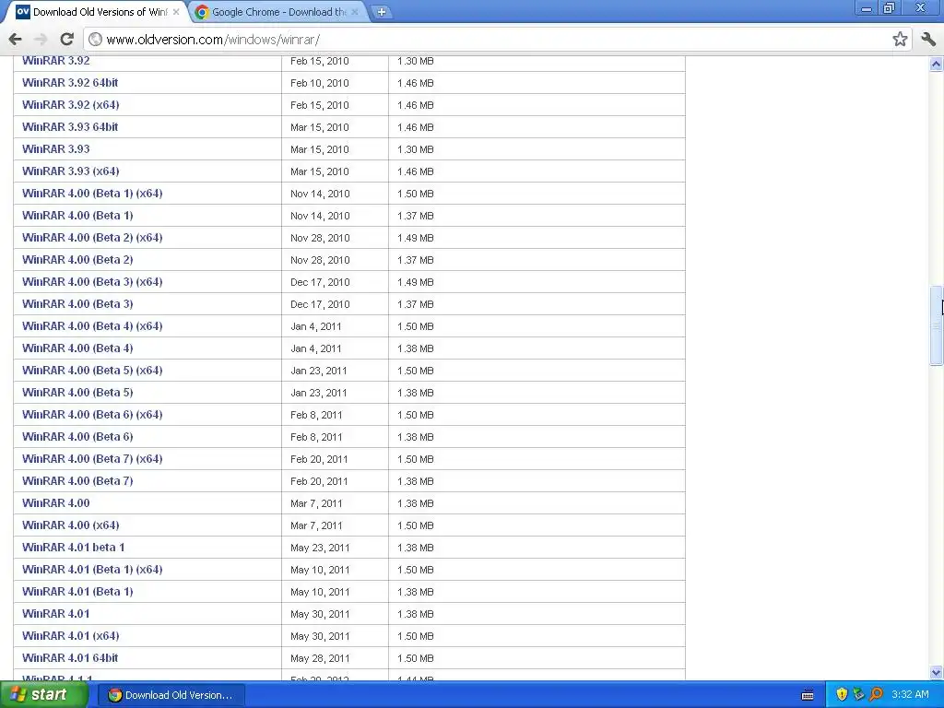
Task: Click the browser Back arrow
Action: point(16,39)
